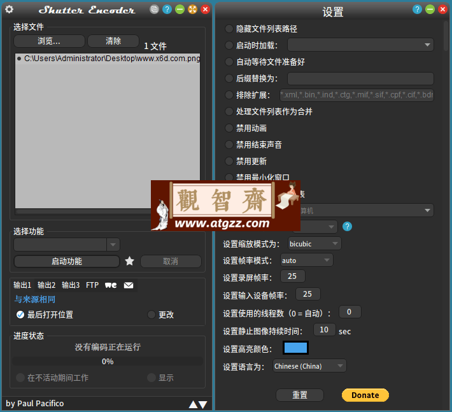The image size is (452, 412).
Task: Click the file list horizontal scrollbar
Action: pyautogui.click(x=83, y=211)
